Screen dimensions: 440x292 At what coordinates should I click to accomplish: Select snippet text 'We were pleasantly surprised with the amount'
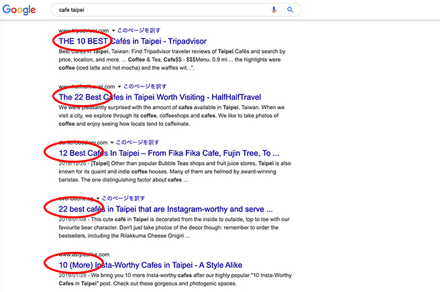[118, 108]
